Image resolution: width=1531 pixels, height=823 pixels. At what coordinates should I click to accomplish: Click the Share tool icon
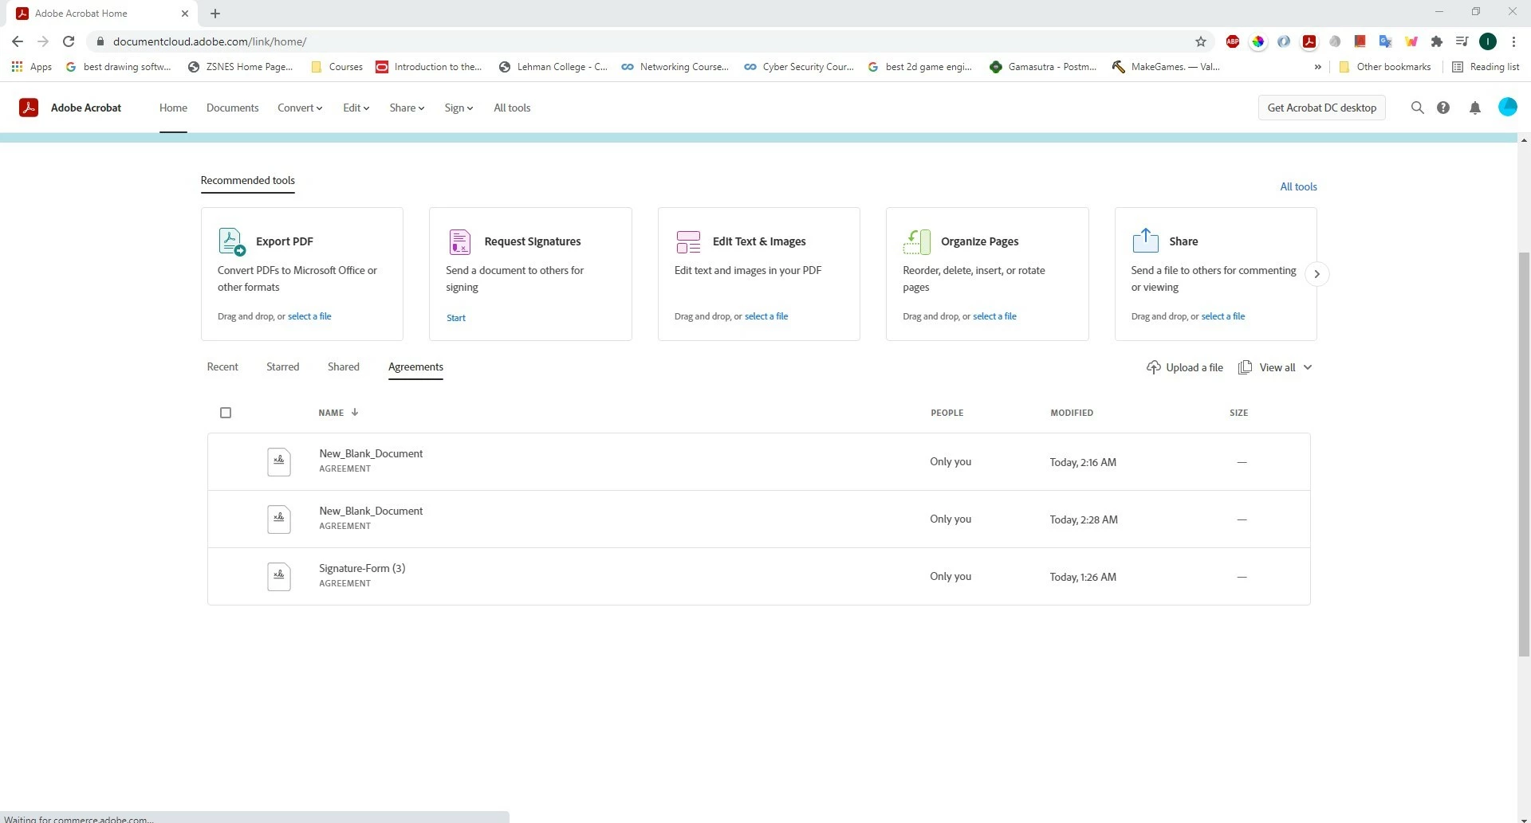[x=1145, y=240]
